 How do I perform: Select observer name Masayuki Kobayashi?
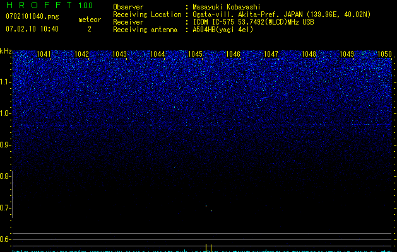click(227, 7)
